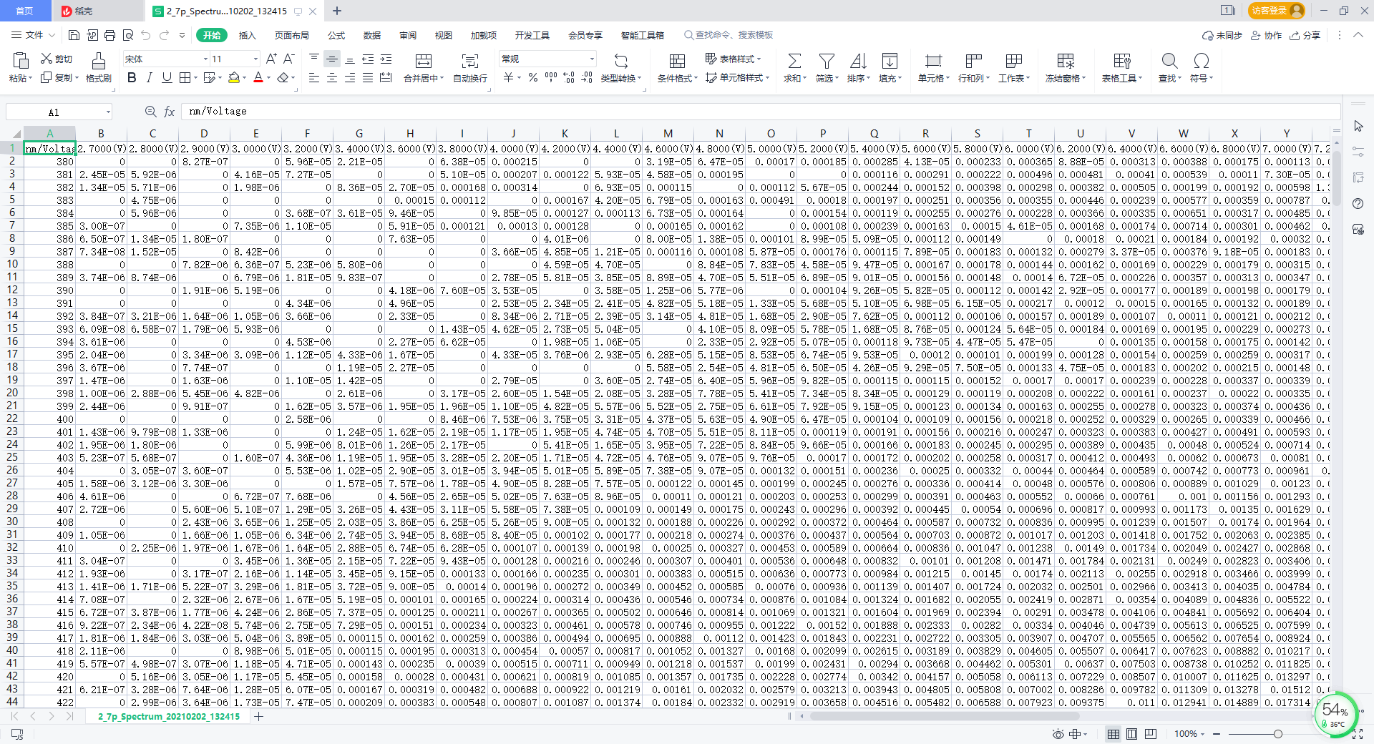Open the help question-mark sidebar icon
The width and height of the screenshot is (1374, 744).
point(1358,204)
